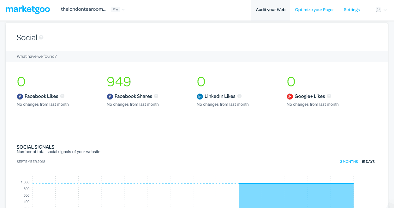This screenshot has width=394, height=208.
Task: Click help icon next to Facebook Likes
Action: pyautogui.click(x=62, y=96)
